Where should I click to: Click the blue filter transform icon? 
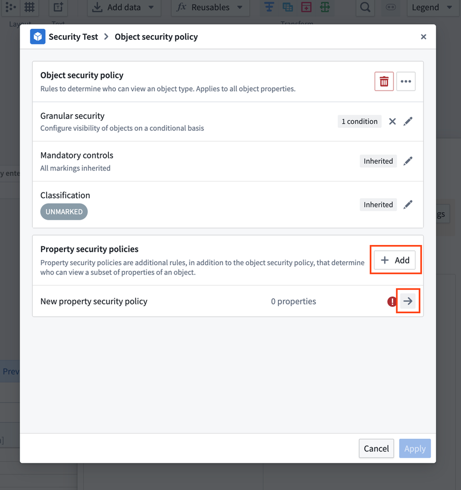point(268,6)
